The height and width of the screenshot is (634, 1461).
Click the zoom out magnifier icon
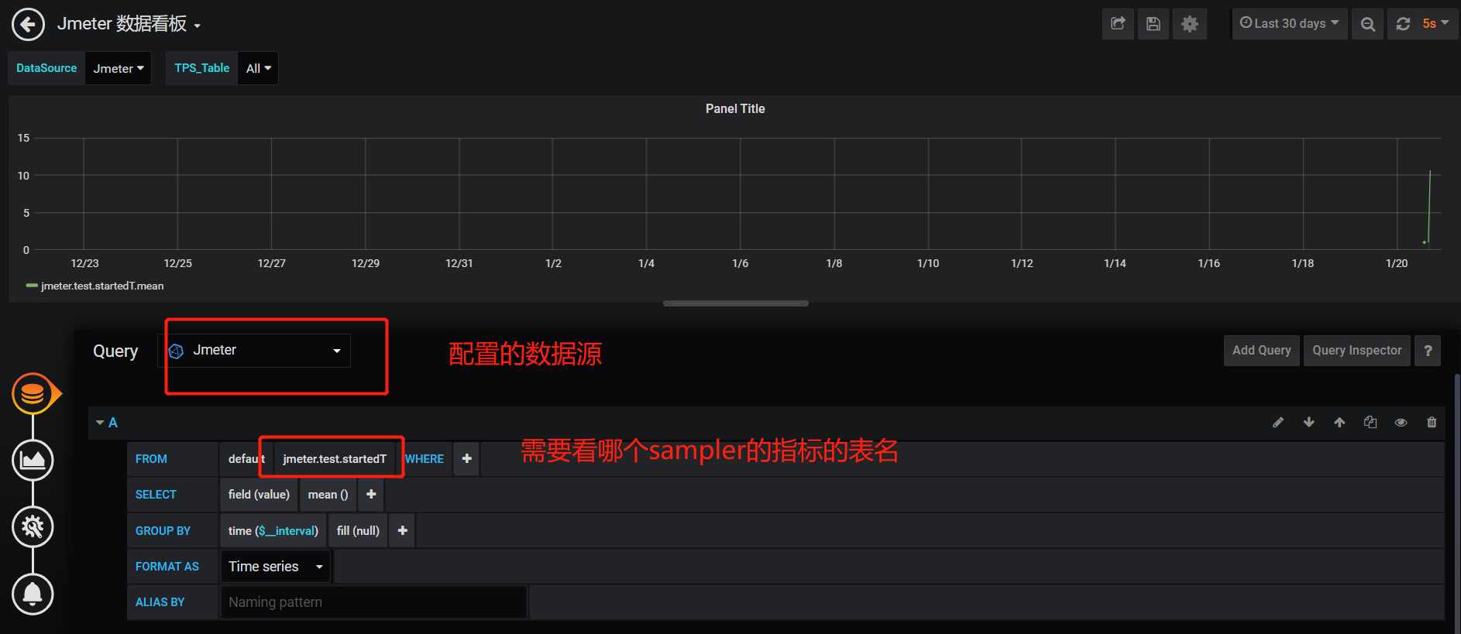pyautogui.click(x=1368, y=24)
